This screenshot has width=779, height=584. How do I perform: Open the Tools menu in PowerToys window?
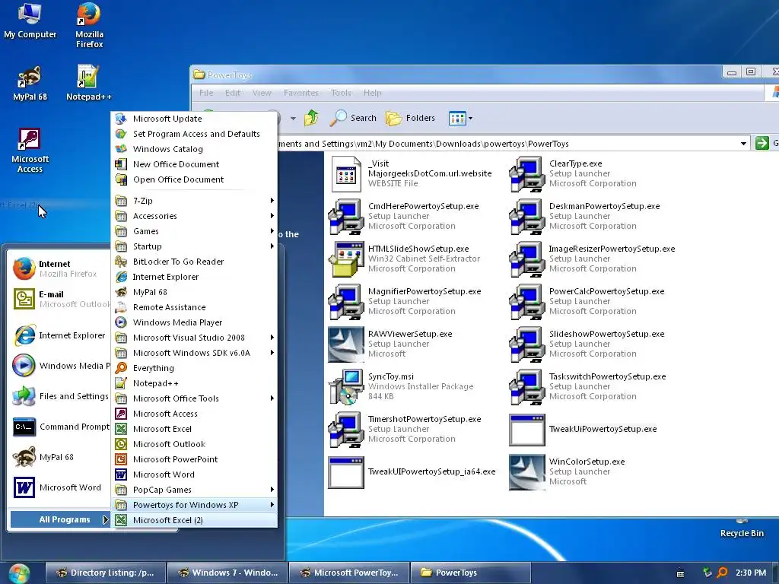[341, 93]
